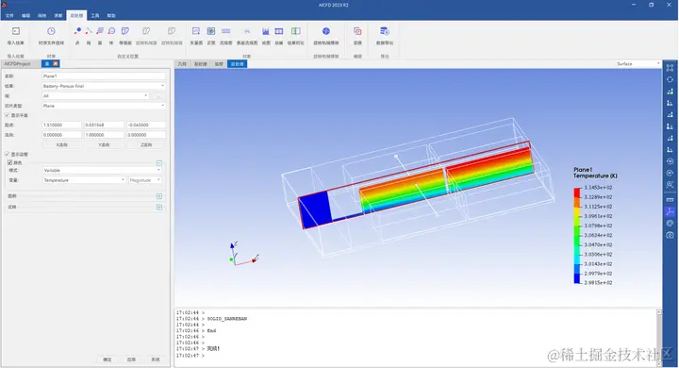Open the Temperature variable dropdown
The image size is (679, 368).
(84, 180)
